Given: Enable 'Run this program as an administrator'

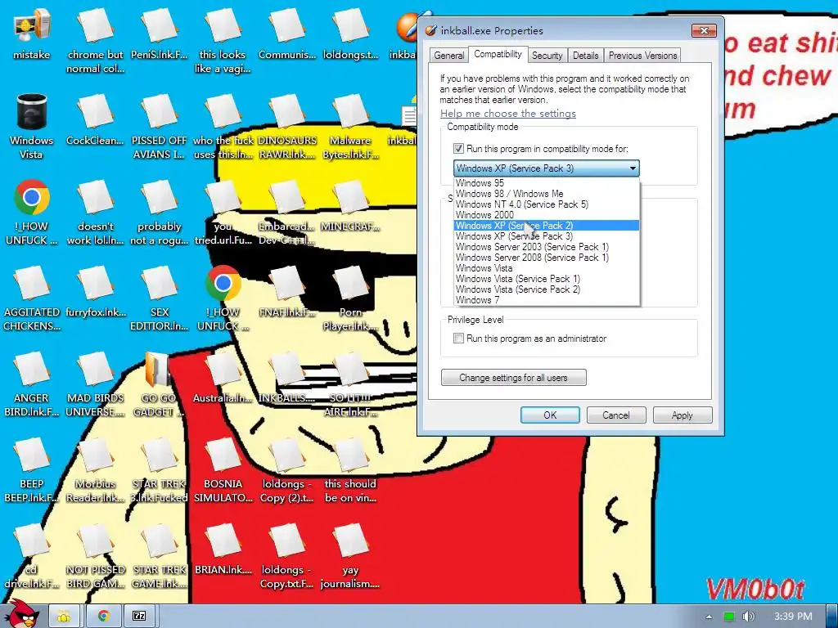Looking at the screenshot, I should click(x=458, y=338).
